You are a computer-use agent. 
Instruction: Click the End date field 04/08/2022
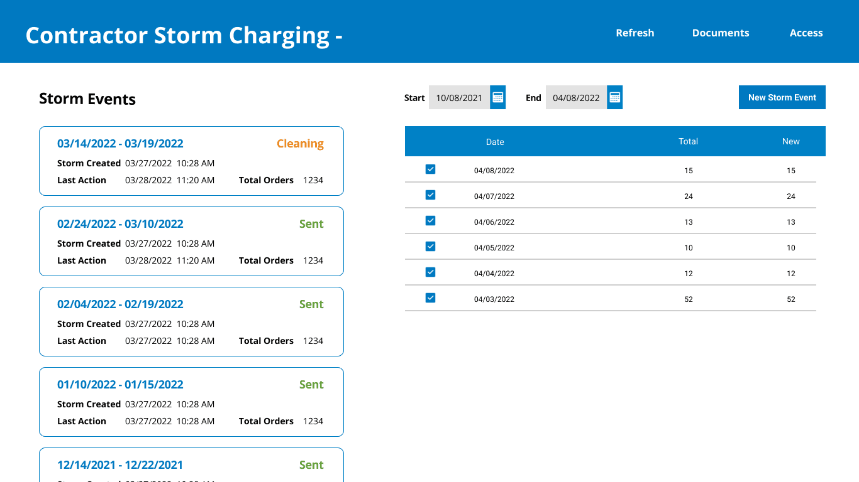tap(576, 97)
